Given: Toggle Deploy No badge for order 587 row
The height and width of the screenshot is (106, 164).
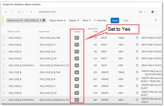Looking at the screenshot, I should point(77,100).
